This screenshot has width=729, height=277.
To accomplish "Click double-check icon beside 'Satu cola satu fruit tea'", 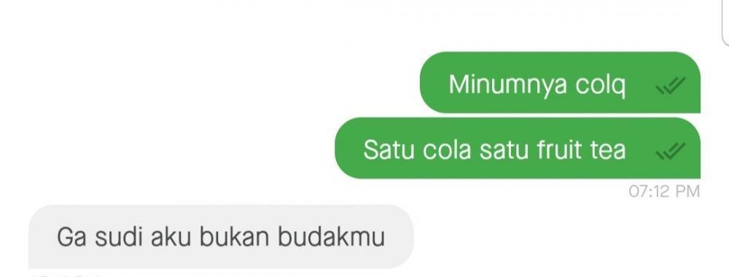I will (x=671, y=151).
